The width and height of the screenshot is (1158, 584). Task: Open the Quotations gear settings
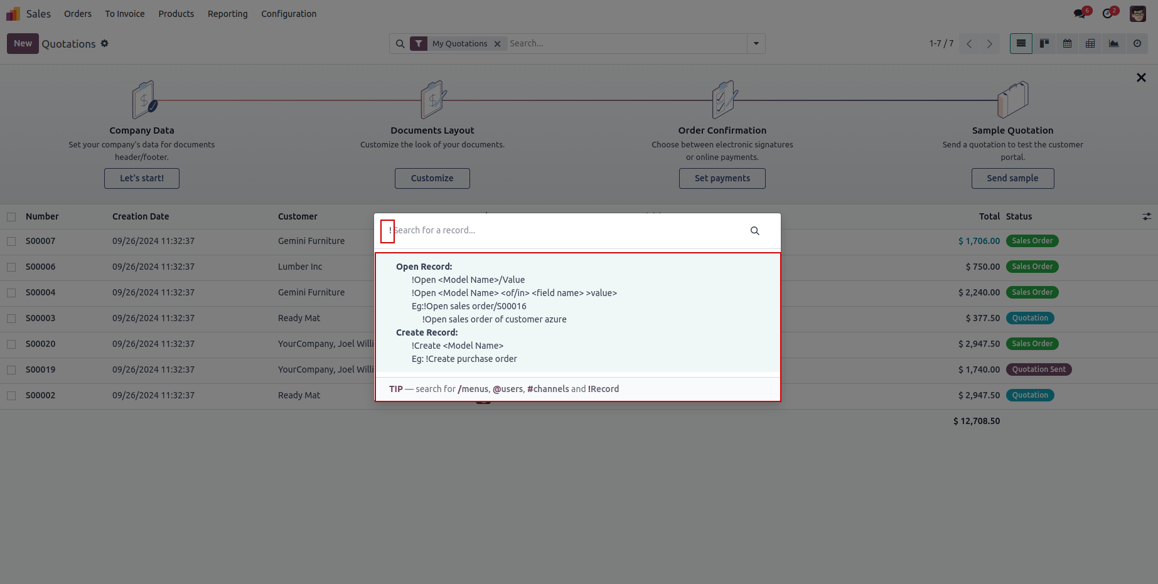[x=105, y=43]
